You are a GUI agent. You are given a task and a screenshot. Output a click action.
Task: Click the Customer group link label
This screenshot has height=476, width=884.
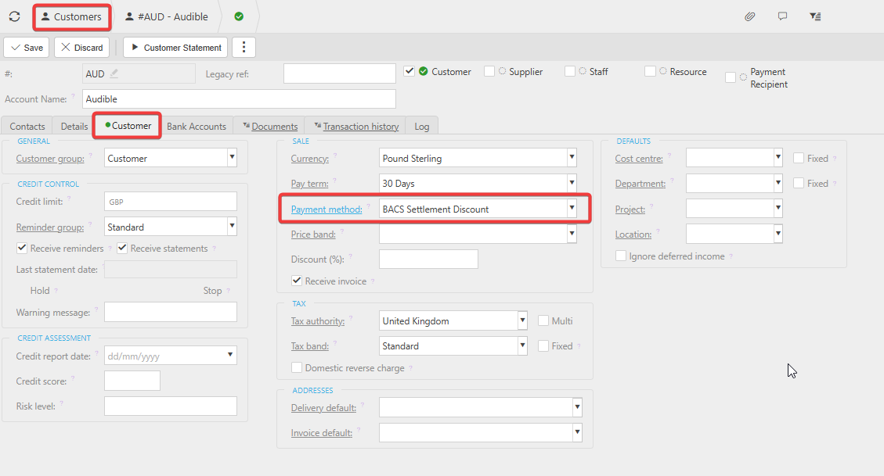pos(50,159)
